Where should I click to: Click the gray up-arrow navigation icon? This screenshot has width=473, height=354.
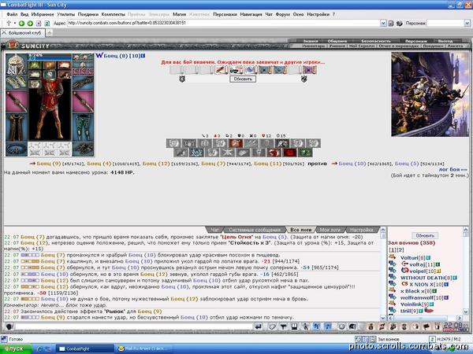(9, 23)
